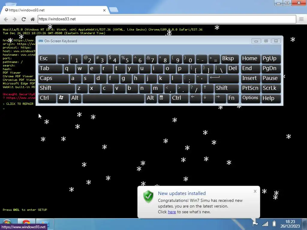Click the up arrow key on keyboard
This screenshot has width=307, height=230.
pos(208,88)
